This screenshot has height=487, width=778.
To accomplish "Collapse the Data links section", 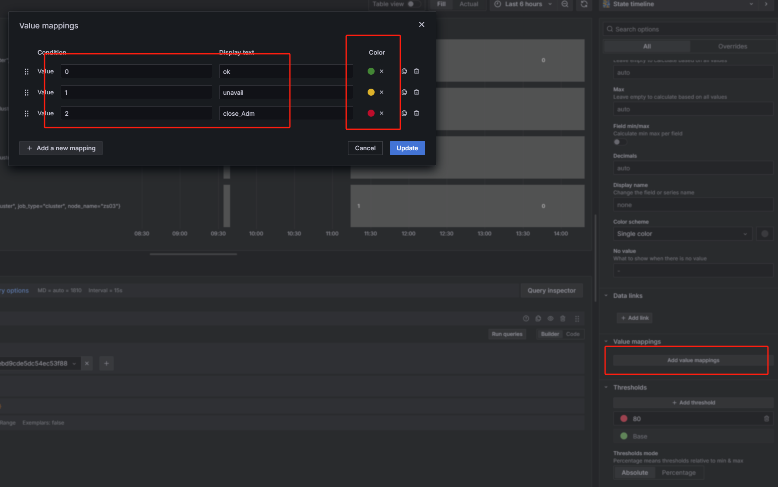I will click(606, 296).
